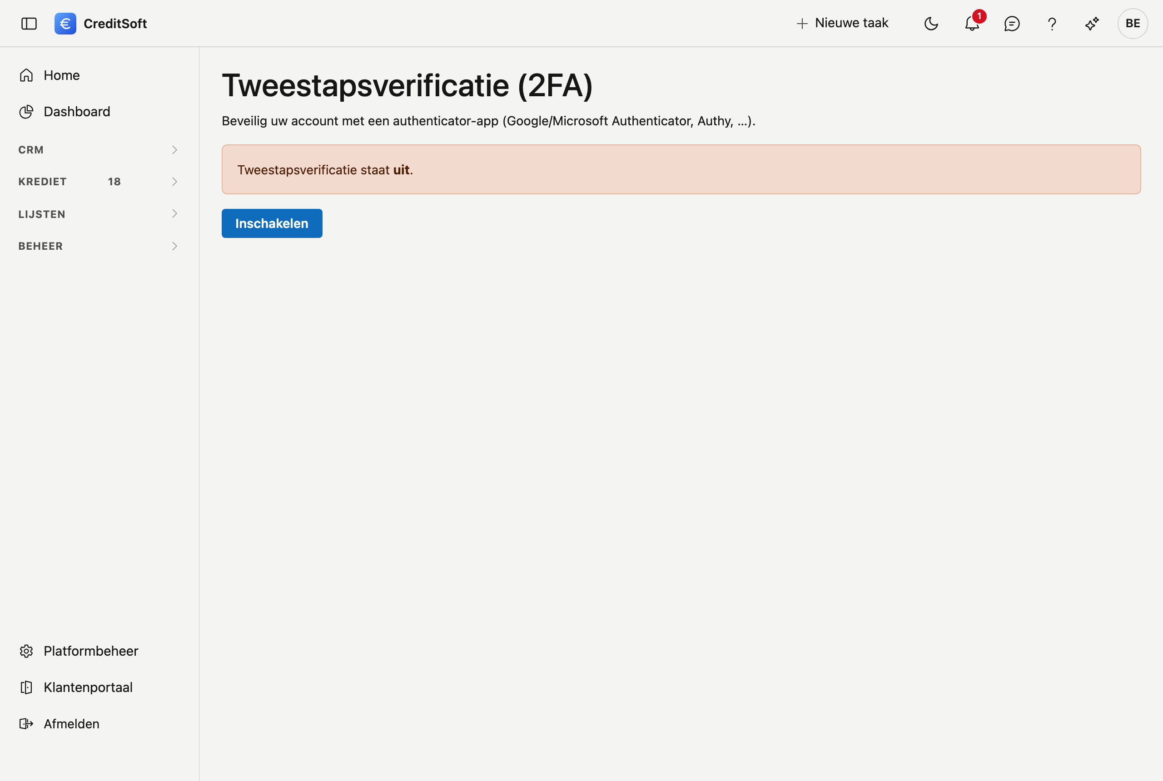Click the 18 badge next to KREDIET
This screenshot has width=1163, height=781.
click(114, 182)
